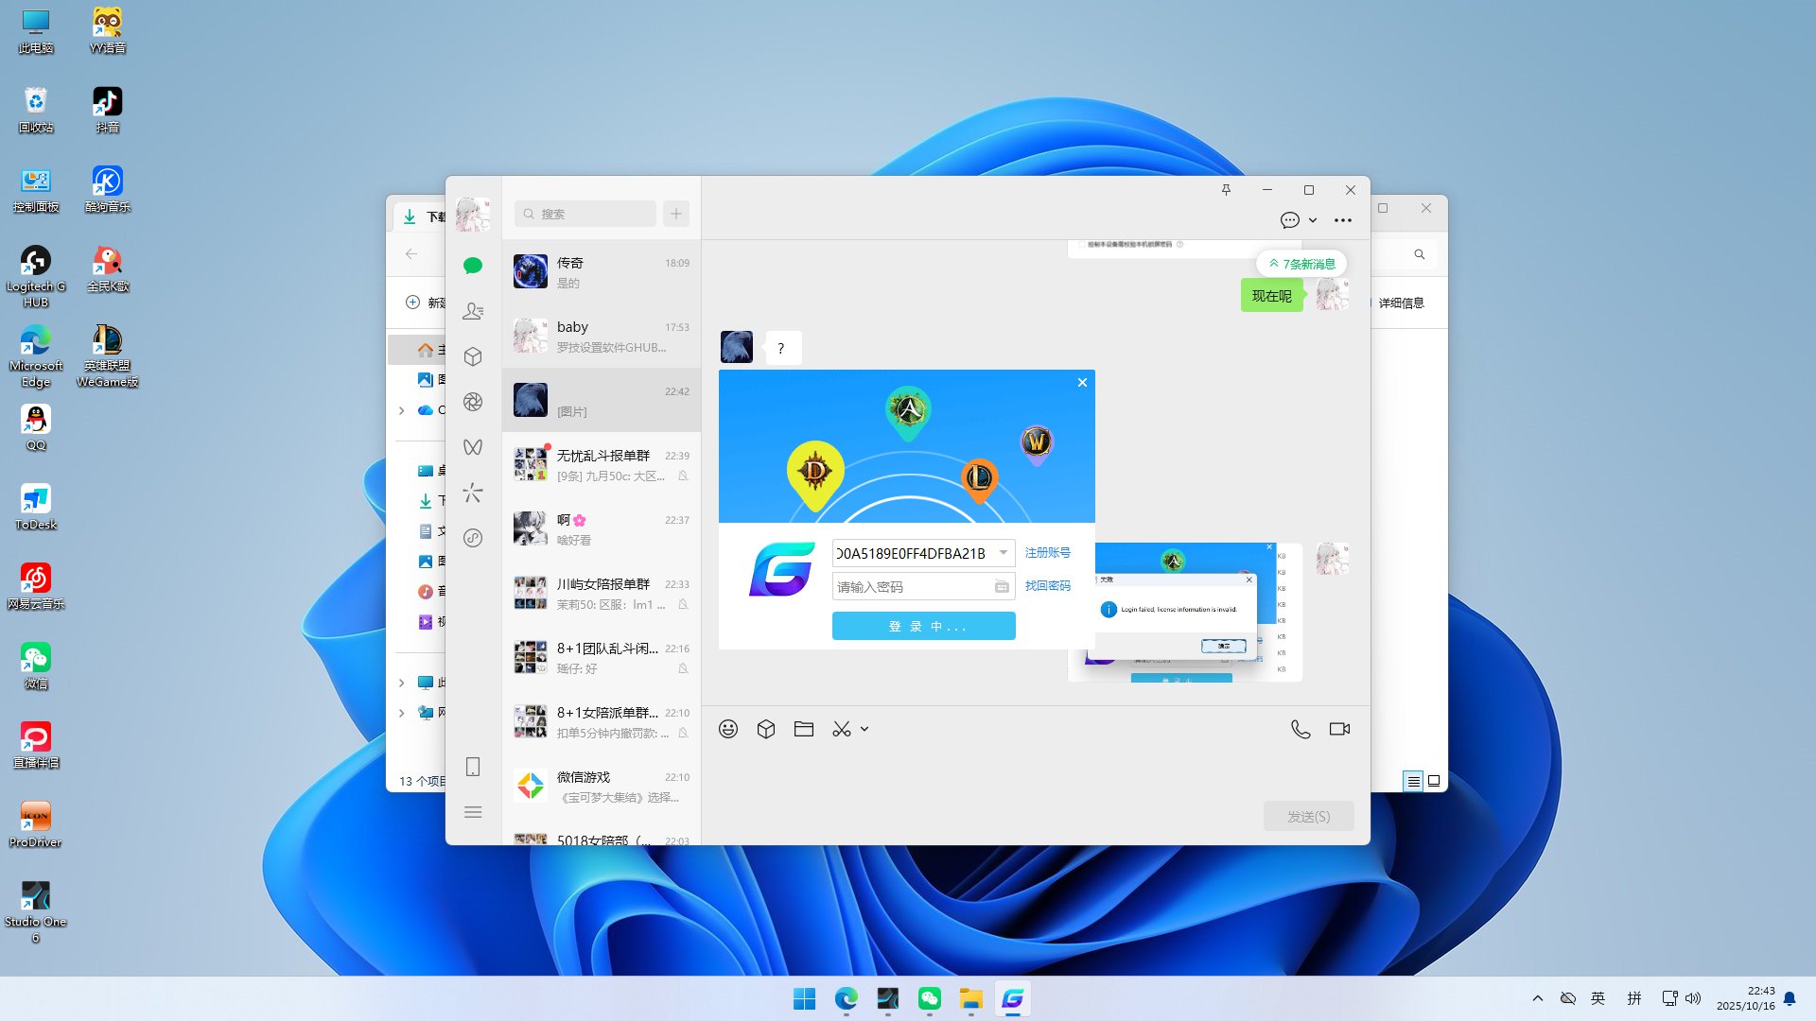Click the 找回密码 link
This screenshot has width=1816, height=1021.
(x=1047, y=586)
